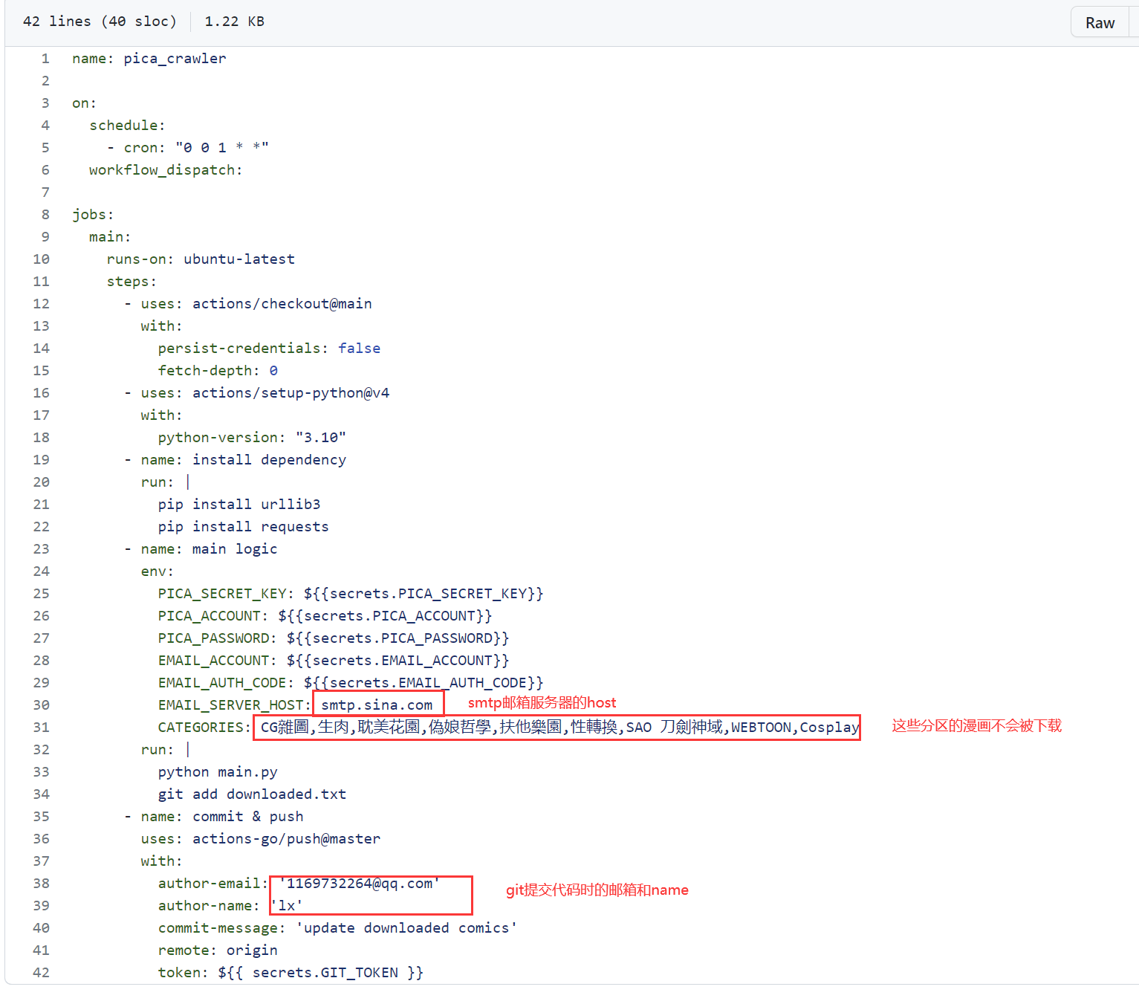This screenshot has width=1139, height=1004.
Task: Click 'python main.py' line
Action: point(218,772)
